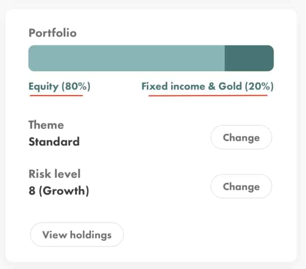Viewport: 306px width, 269px height.
Task: Select the dark teal Fixed income bar segment
Action: [x=249, y=58]
